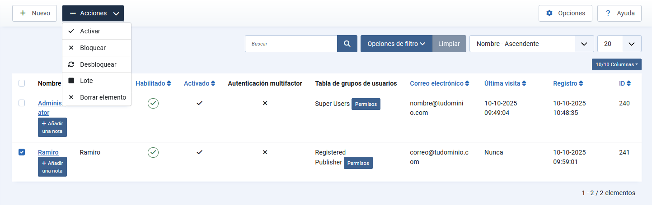Choose Borrar elemento in the Acciones menu

(x=103, y=97)
